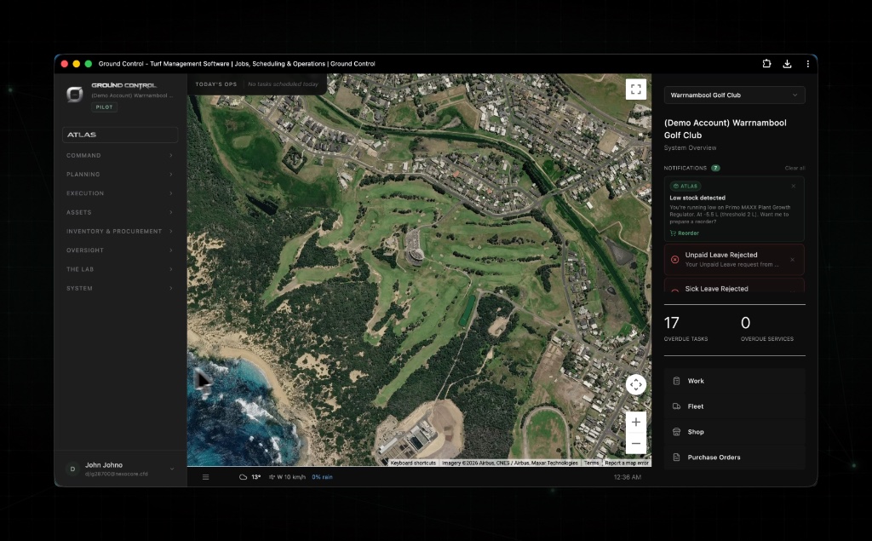This screenshot has width=872, height=541.
Task: Expand the PLANNING menu section
Action: click(x=119, y=174)
